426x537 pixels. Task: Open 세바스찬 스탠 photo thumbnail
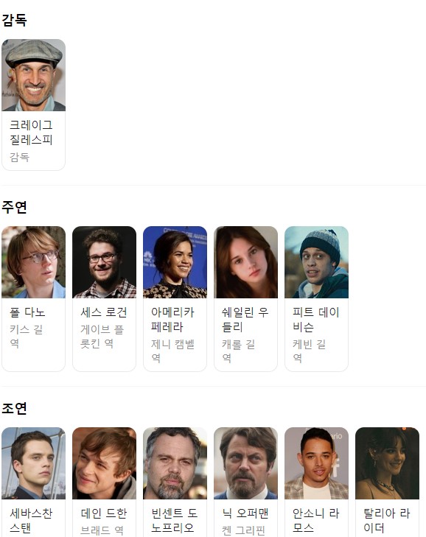(34, 463)
